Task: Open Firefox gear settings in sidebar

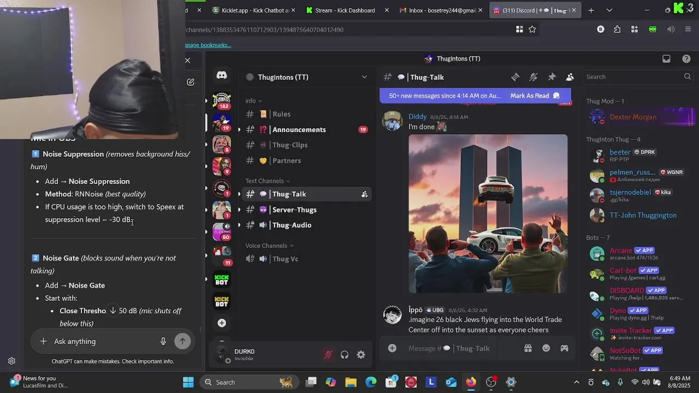Action: coord(11,361)
